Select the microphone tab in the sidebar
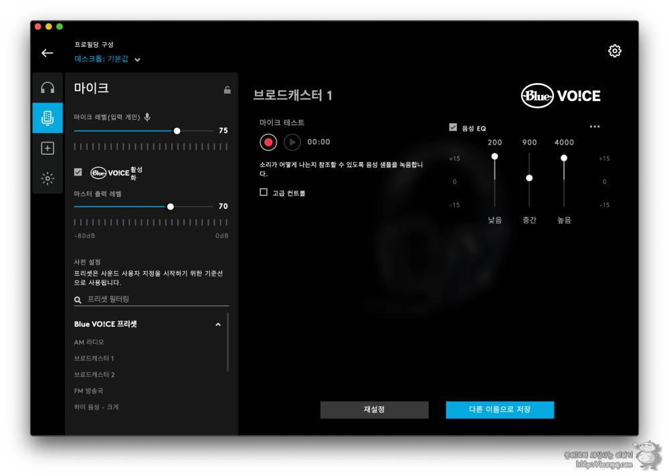 (47, 118)
